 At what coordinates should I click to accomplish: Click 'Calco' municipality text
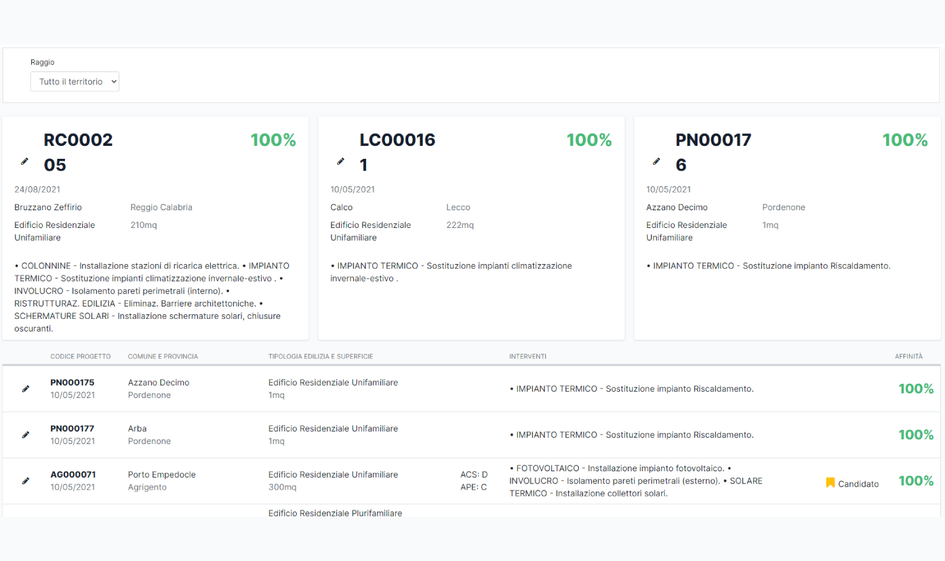(341, 207)
